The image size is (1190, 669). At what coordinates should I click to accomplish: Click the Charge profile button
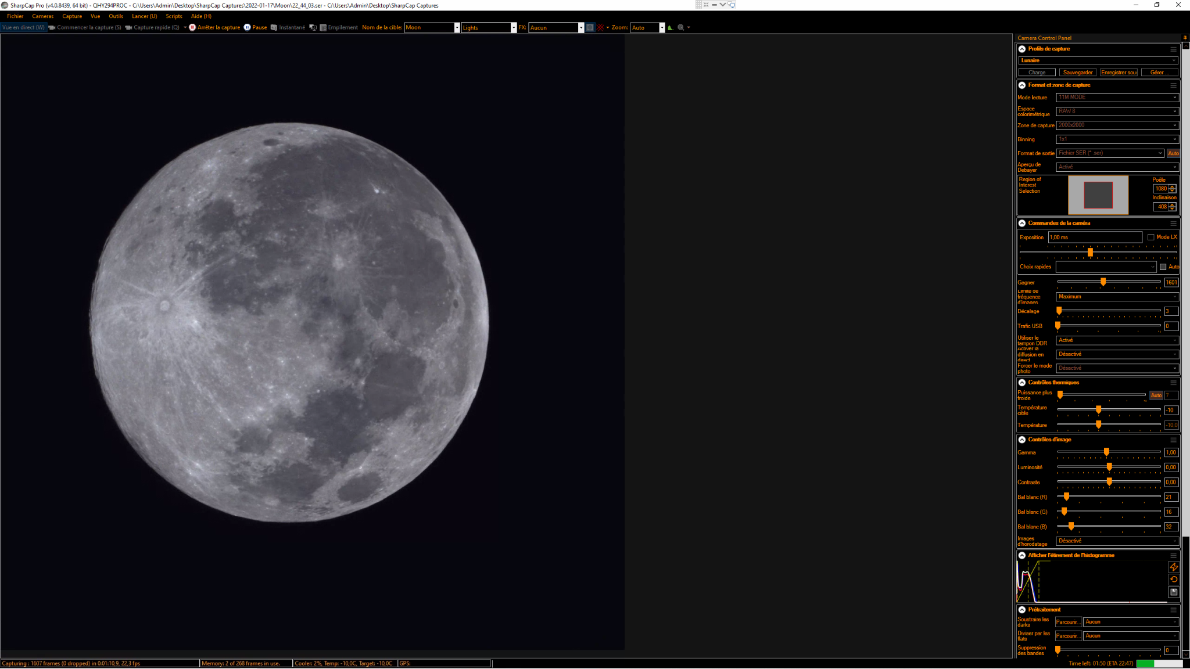point(1037,73)
